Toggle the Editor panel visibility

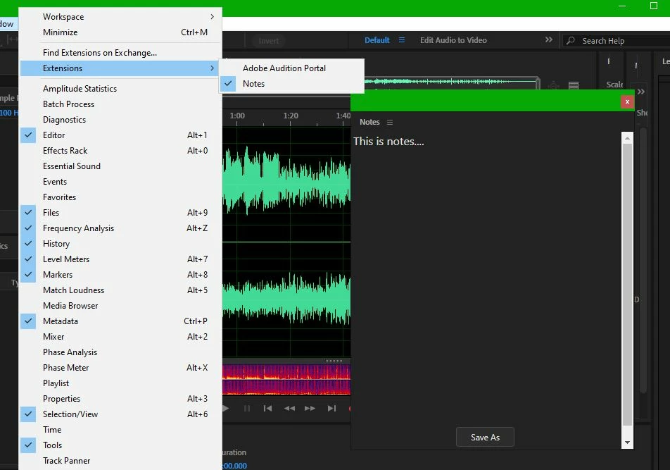tap(121, 135)
